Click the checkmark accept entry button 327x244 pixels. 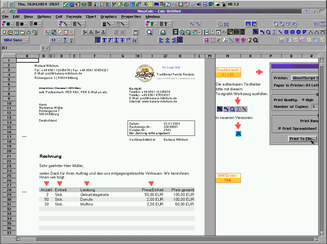(x=48, y=48)
